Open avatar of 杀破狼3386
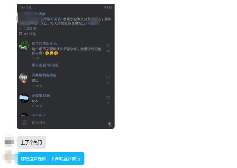237x168 pixels. pyautogui.click(x=24, y=98)
